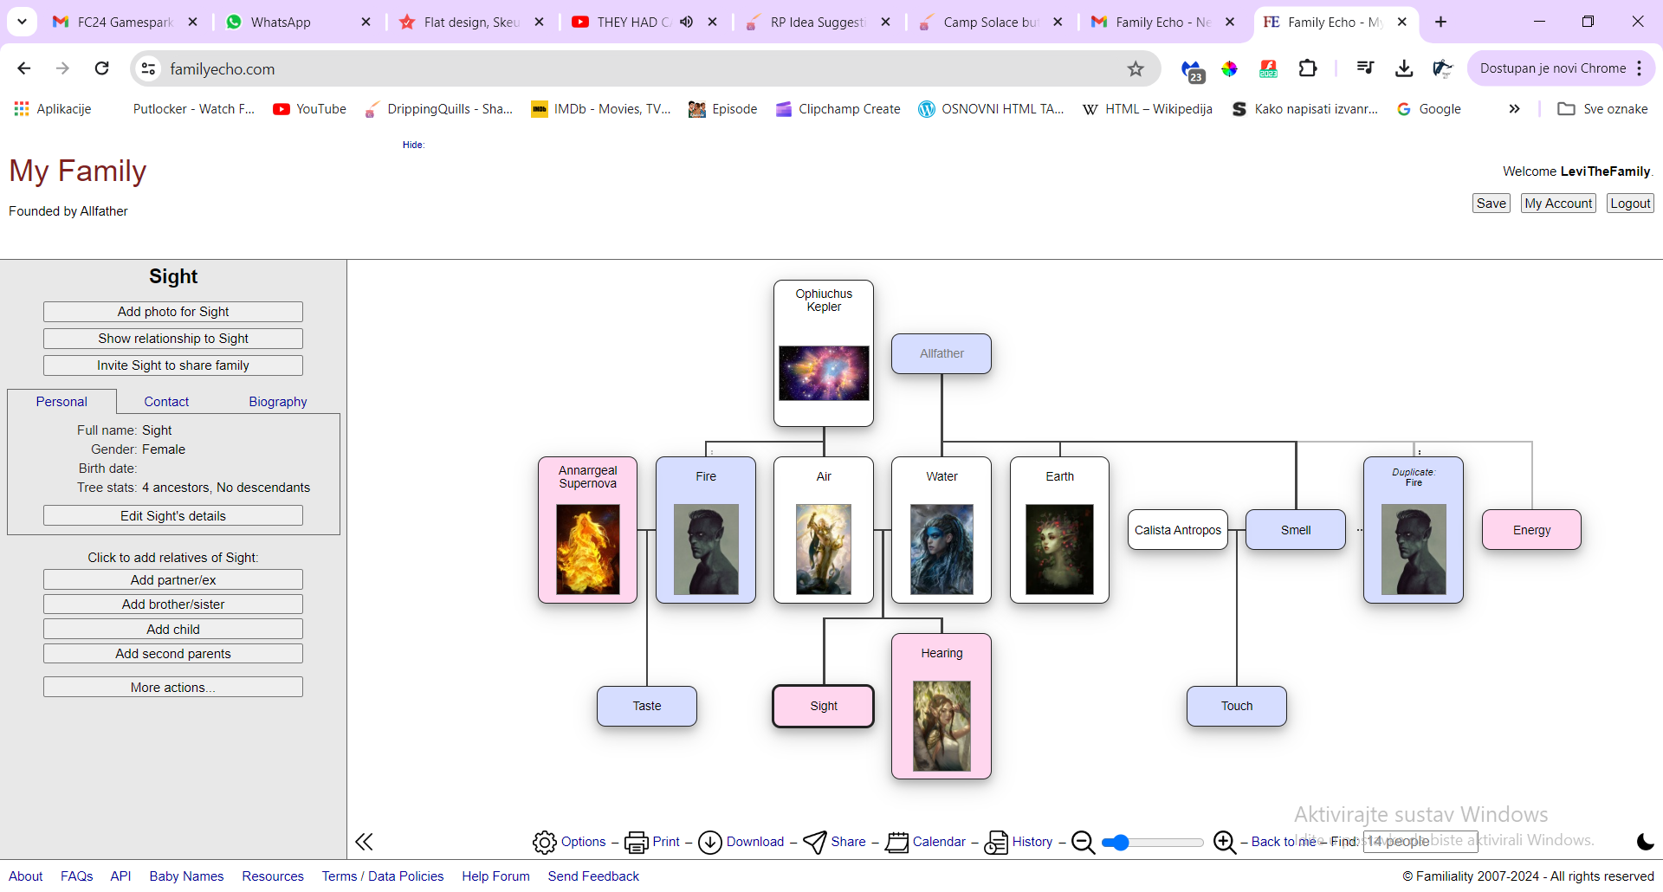The image size is (1663, 892).
Task: Open the History icon
Action: coord(996,842)
